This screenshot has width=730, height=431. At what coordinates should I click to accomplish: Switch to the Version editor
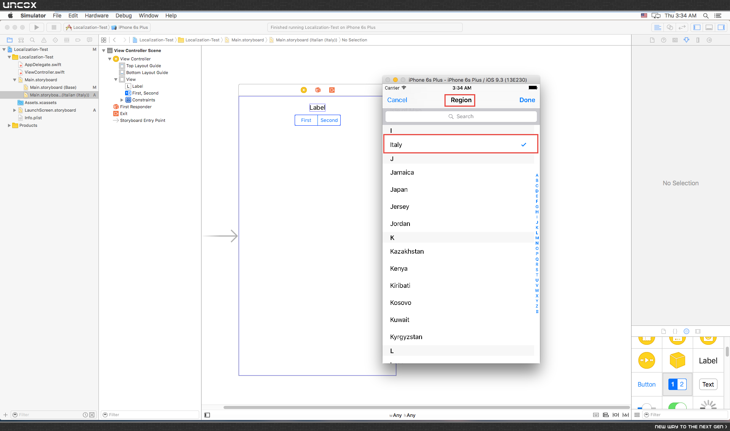(x=682, y=27)
